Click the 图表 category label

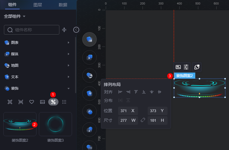point(14,42)
